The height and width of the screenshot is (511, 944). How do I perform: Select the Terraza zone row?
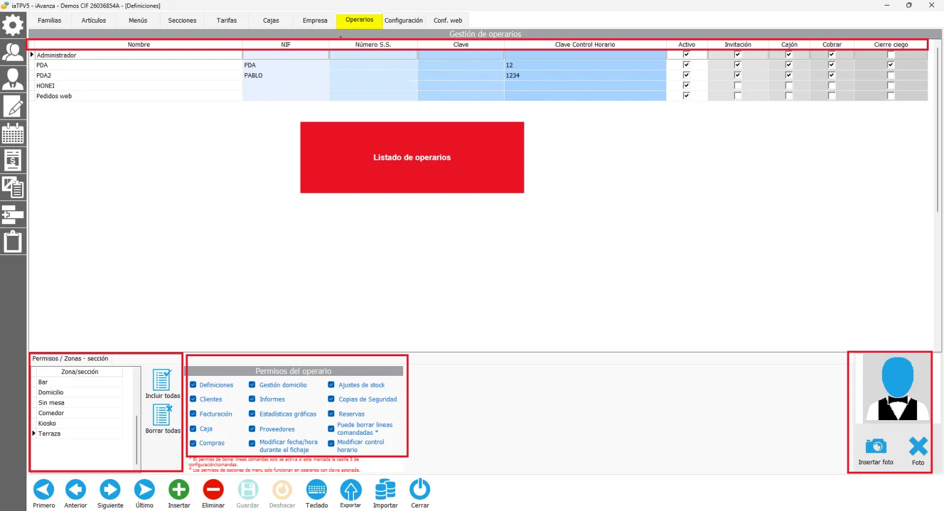click(79, 434)
